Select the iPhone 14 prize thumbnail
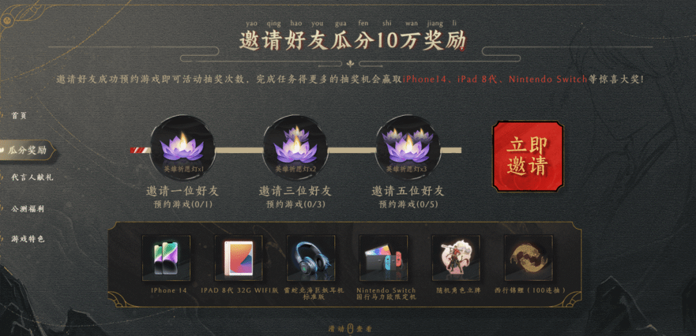The height and width of the screenshot is (336, 696). (166, 258)
